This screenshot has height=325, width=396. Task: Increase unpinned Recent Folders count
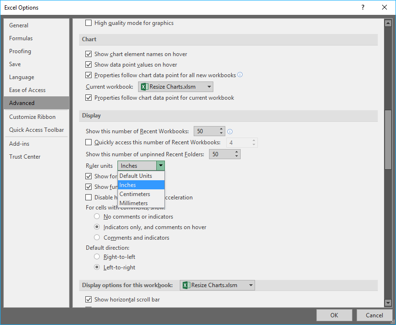pos(236,152)
